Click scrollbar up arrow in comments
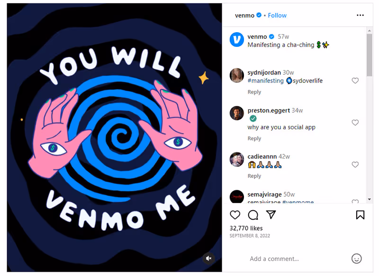 (369, 31)
